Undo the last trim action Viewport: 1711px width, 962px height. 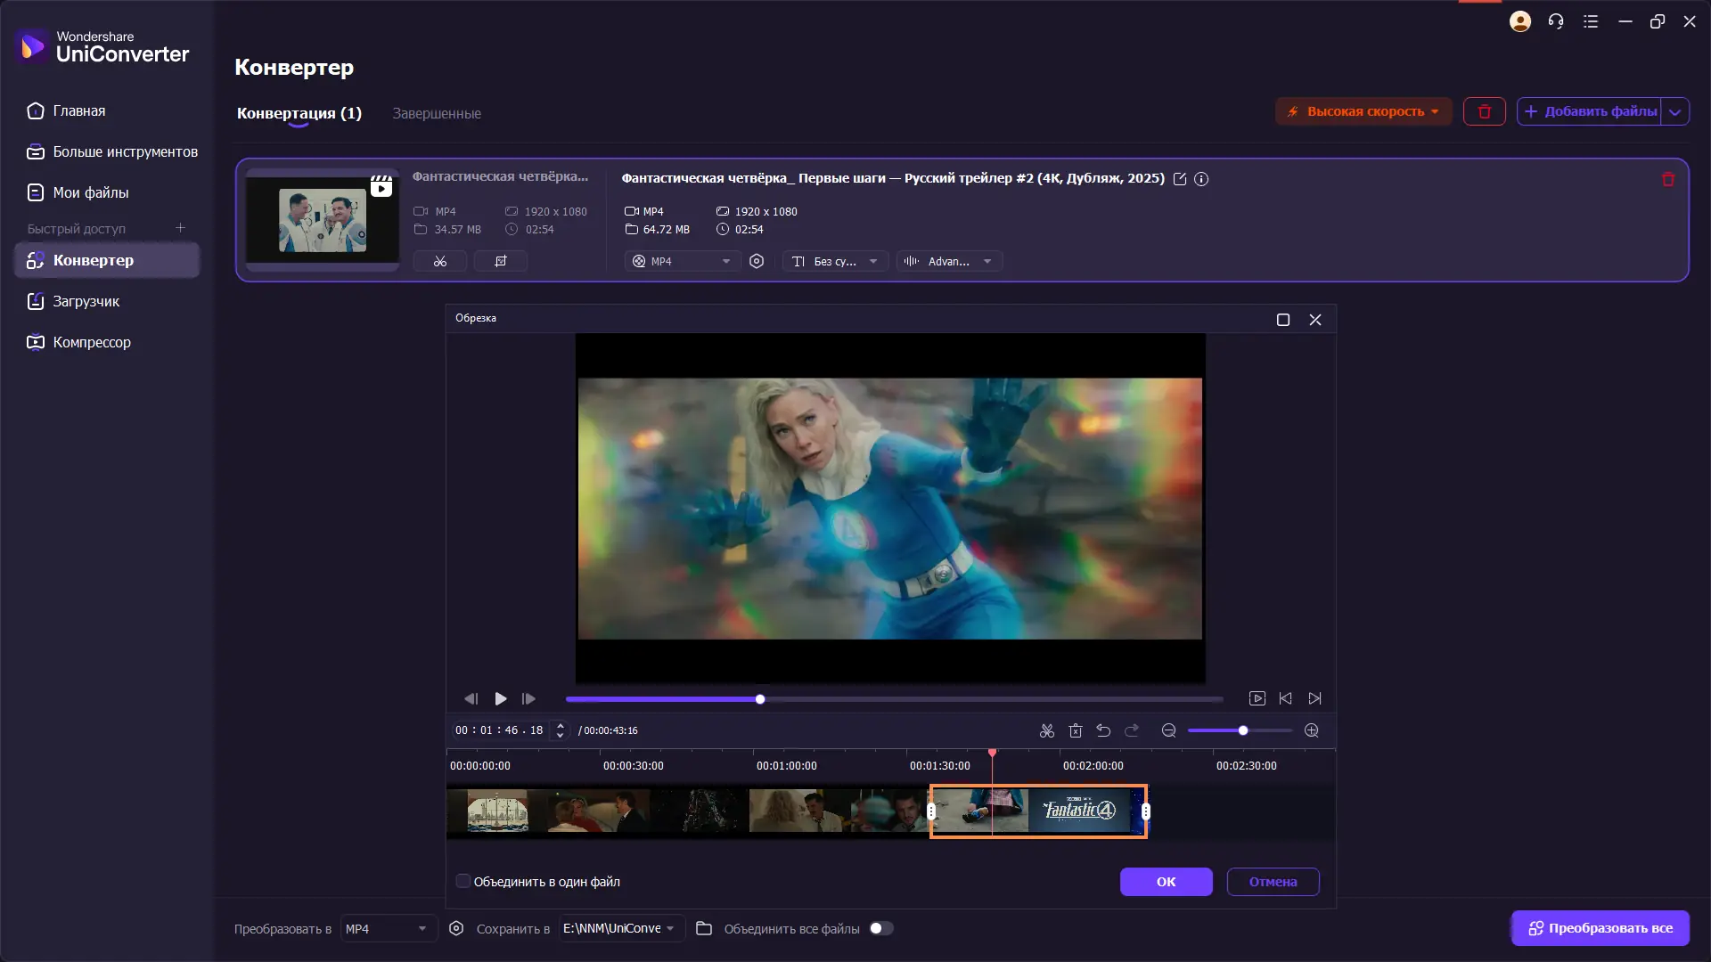pyautogui.click(x=1103, y=730)
